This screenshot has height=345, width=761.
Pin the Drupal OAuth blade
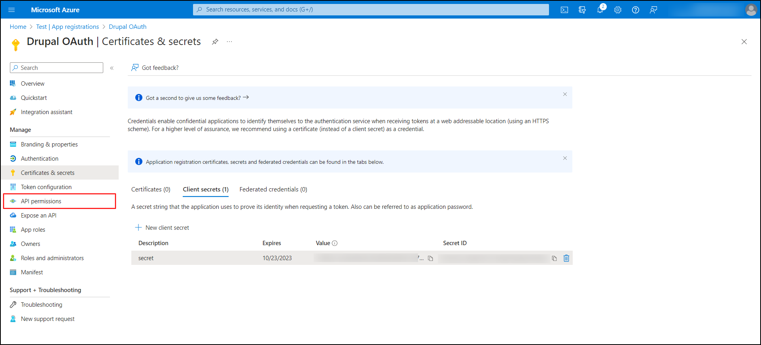pos(215,42)
